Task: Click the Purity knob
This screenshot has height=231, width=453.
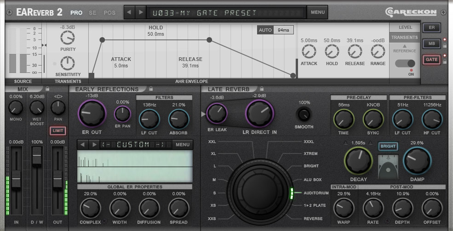Action: coord(68,38)
